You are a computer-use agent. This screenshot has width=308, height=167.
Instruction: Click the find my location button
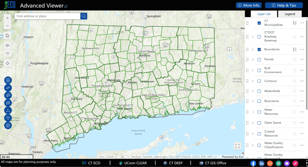click(x=8, y=63)
